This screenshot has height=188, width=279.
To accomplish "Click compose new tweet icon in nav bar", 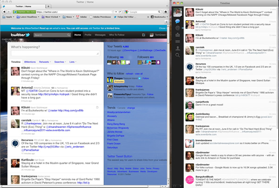I will (144, 35).
